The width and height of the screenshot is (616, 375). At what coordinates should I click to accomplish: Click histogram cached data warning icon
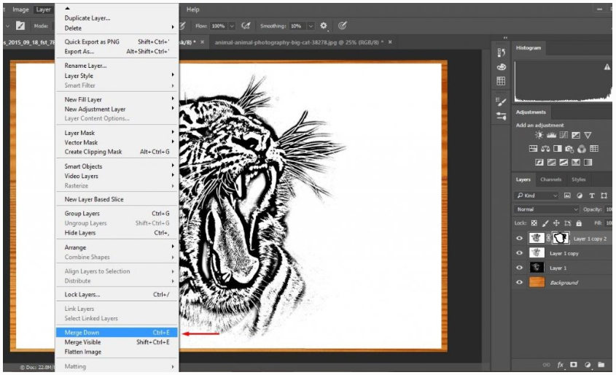[x=607, y=67]
